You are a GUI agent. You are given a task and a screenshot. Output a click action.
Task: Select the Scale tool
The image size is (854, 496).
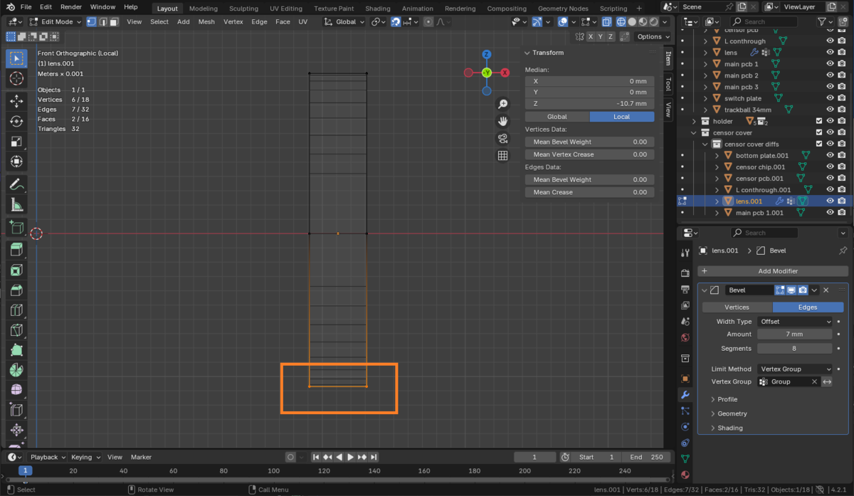[16, 142]
